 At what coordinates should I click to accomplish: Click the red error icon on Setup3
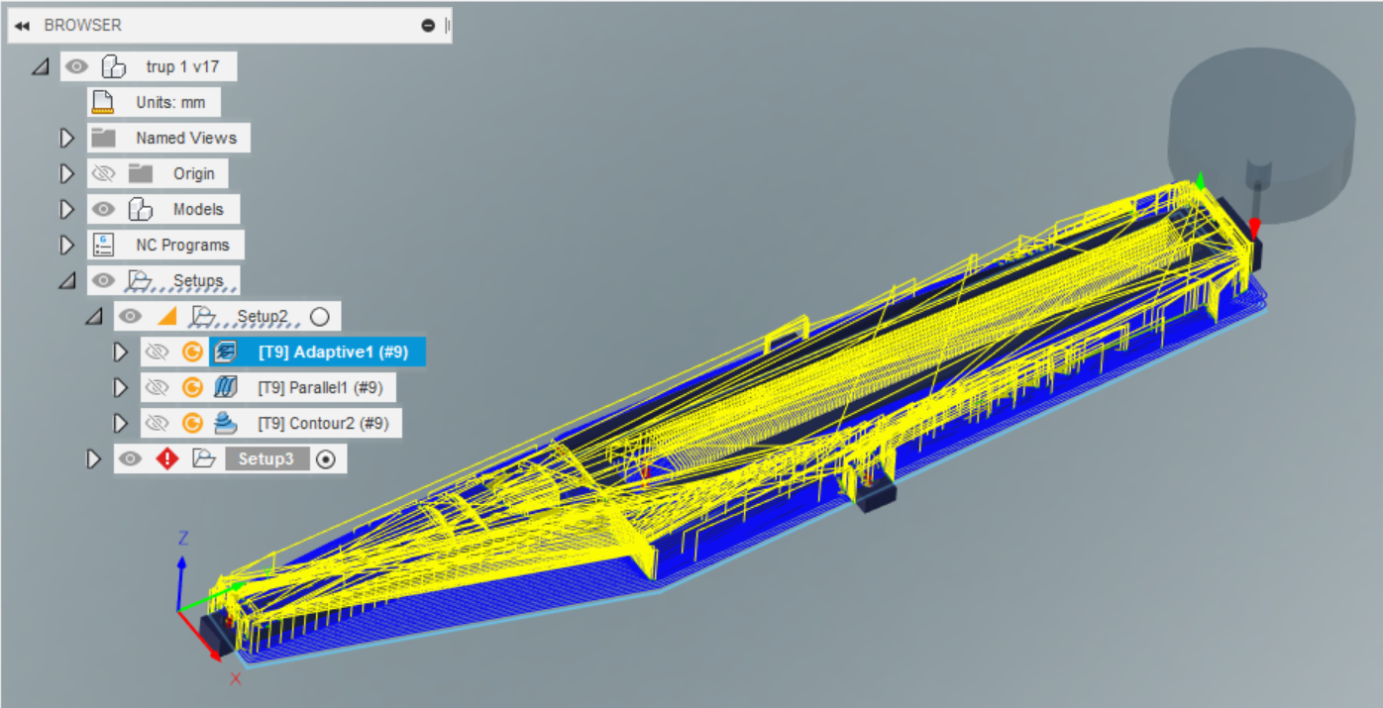167,458
